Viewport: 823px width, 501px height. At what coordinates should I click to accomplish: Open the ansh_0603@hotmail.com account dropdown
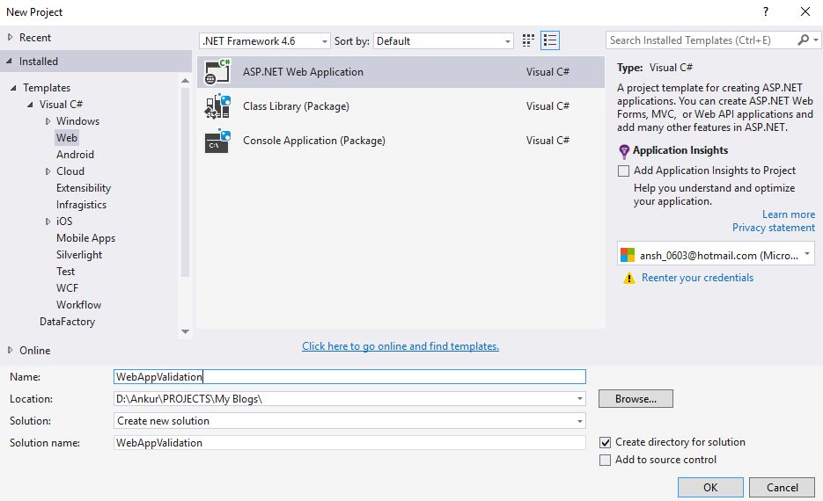(807, 254)
